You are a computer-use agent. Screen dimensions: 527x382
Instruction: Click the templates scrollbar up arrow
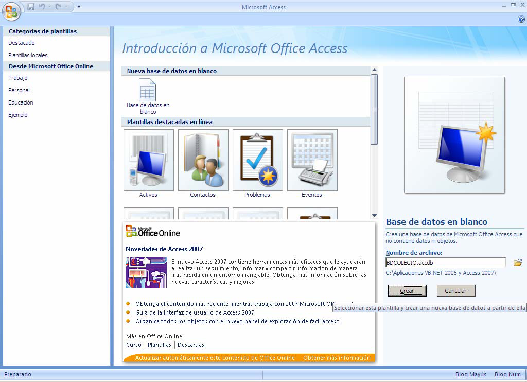coord(374,70)
